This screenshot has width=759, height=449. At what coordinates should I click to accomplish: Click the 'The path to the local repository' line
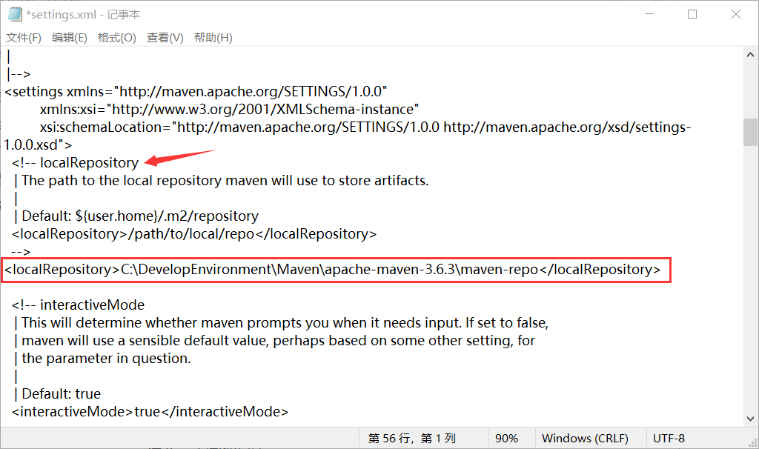(221, 181)
